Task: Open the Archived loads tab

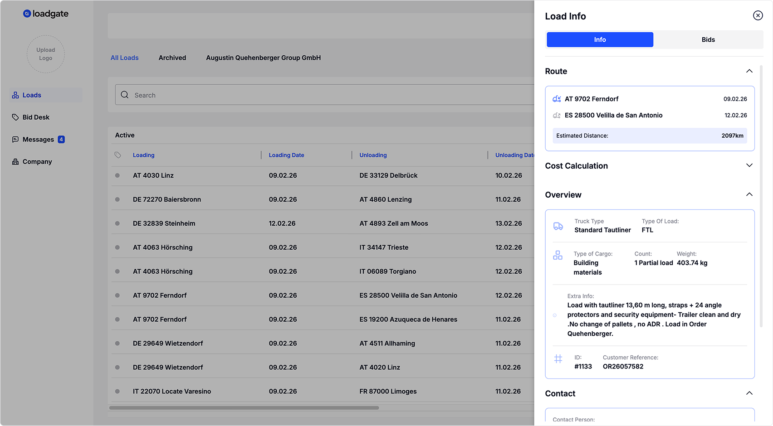Action: pos(172,58)
